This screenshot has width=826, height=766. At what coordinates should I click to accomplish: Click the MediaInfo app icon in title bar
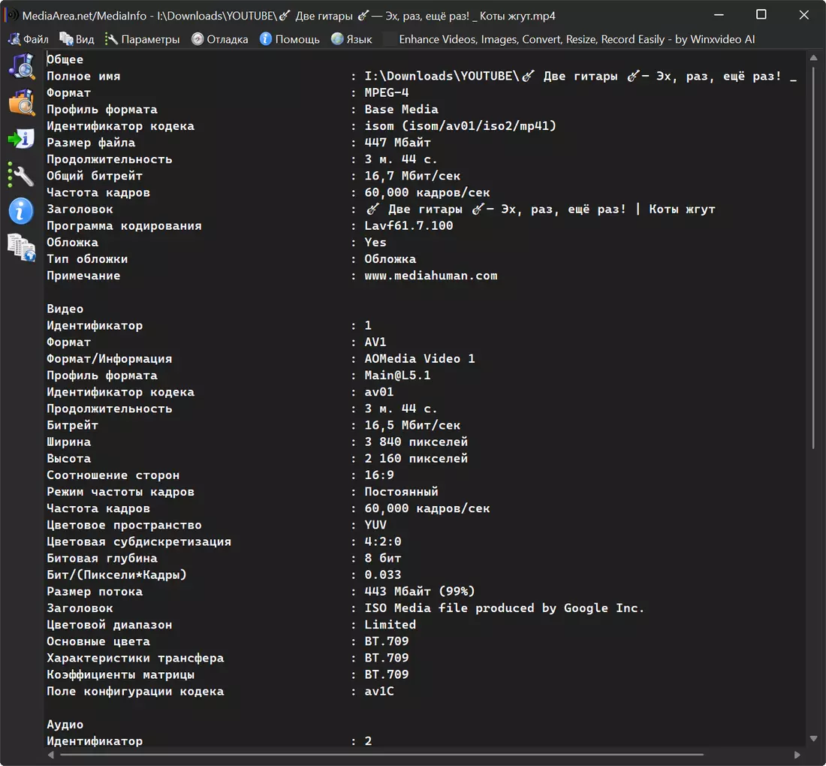click(x=11, y=15)
